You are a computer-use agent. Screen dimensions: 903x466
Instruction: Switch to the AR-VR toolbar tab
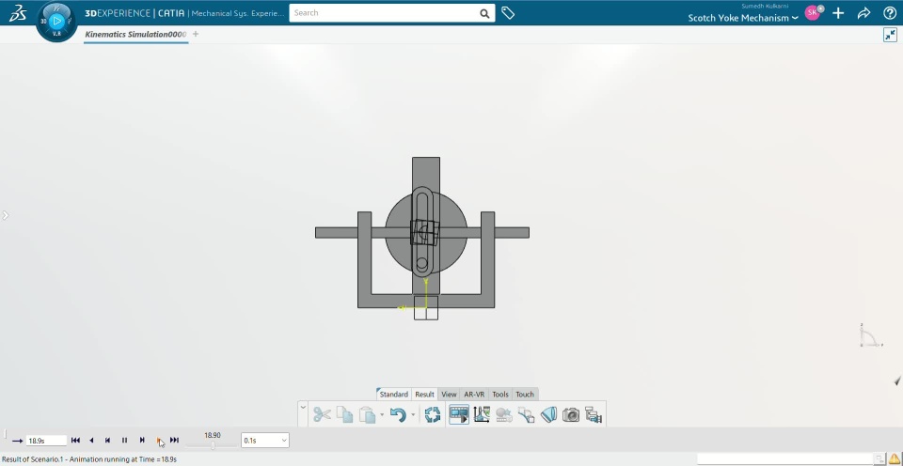[x=474, y=394]
